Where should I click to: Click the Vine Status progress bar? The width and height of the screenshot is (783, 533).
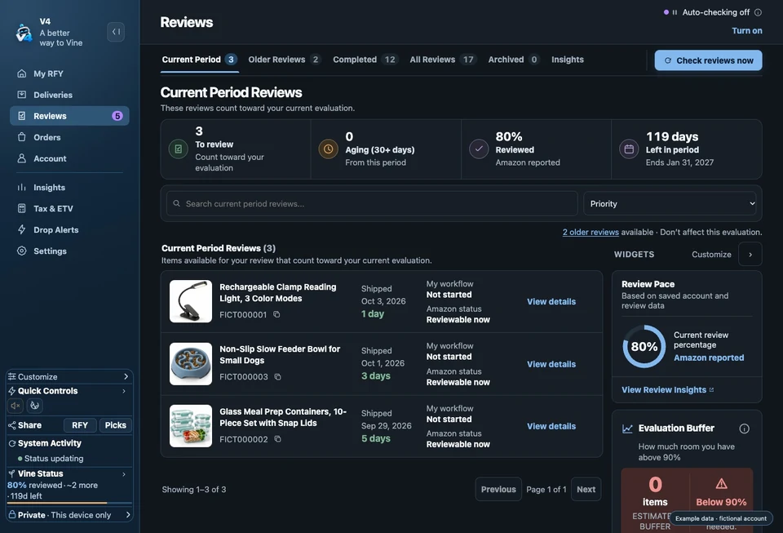[69, 503]
